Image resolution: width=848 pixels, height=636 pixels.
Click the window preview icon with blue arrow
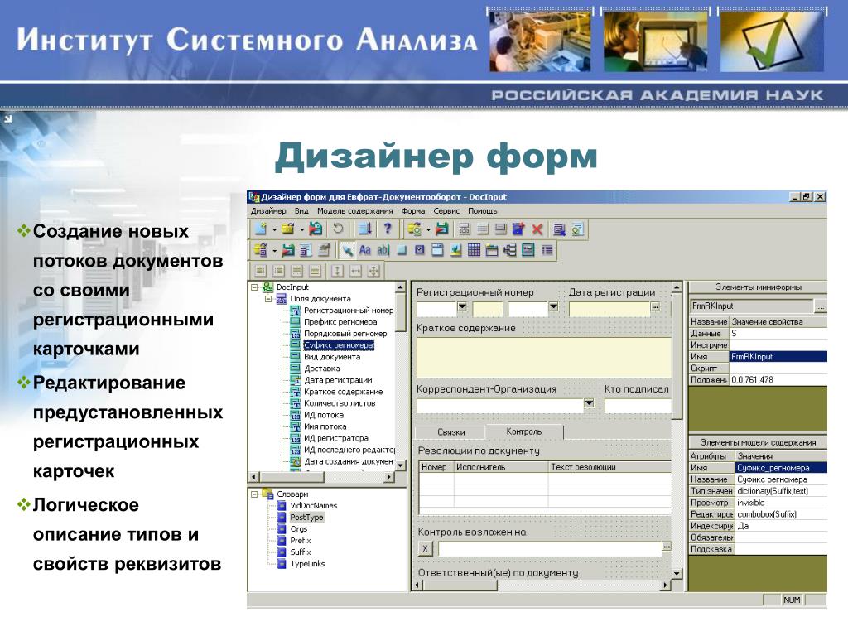point(559,229)
